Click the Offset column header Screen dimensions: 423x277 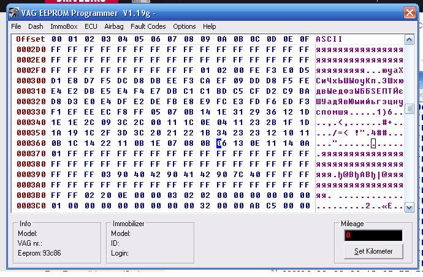(x=31, y=39)
